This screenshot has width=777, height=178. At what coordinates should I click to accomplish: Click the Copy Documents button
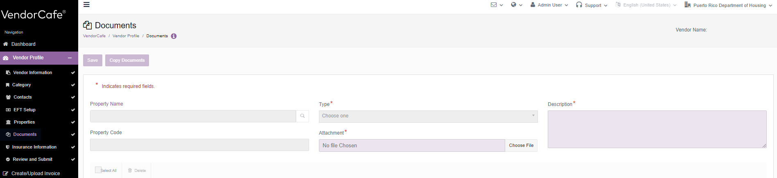click(127, 60)
